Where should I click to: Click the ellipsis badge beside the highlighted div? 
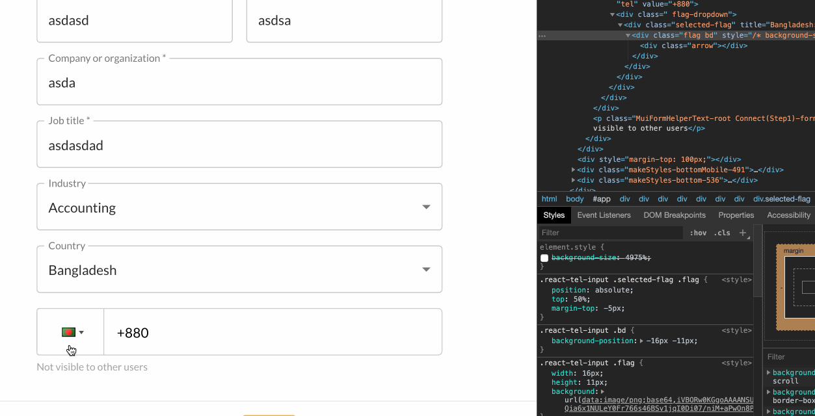pyautogui.click(x=542, y=35)
